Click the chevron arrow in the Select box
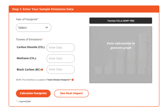The image size is (168, 112). [x=47, y=27]
